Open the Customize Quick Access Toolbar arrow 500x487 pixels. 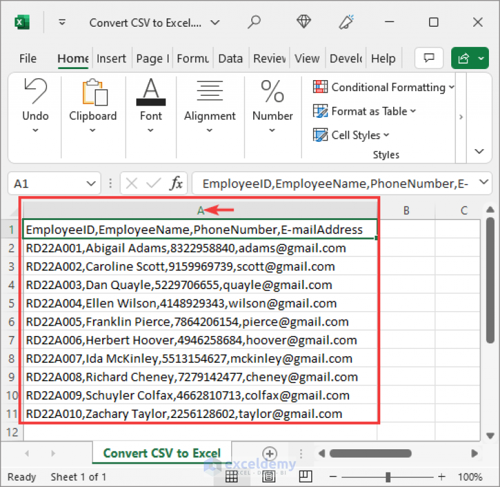(x=62, y=22)
